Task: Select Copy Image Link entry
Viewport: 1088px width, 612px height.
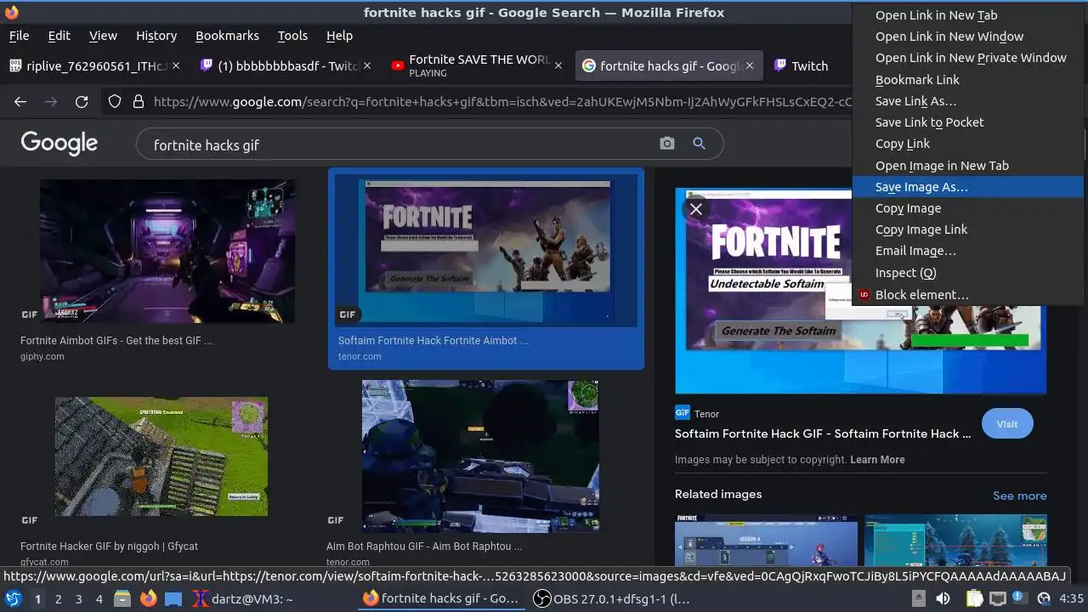Action: [968, 229]
